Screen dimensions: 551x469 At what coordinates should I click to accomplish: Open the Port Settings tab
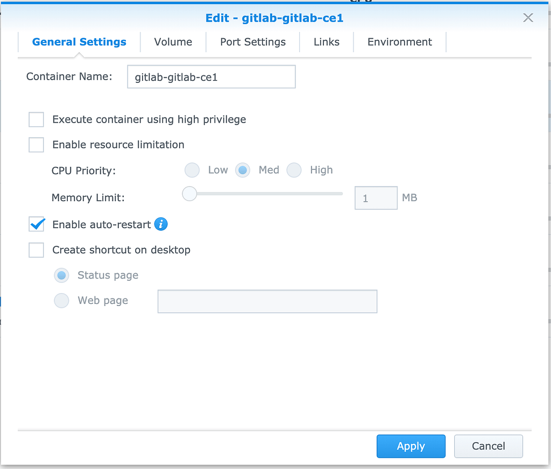coord(253,42)
